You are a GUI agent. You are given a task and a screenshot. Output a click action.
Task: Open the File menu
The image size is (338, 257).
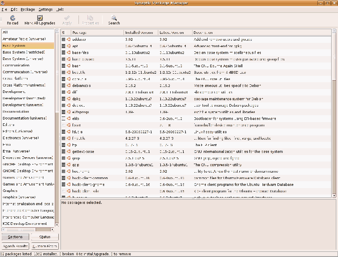point(4,9)
